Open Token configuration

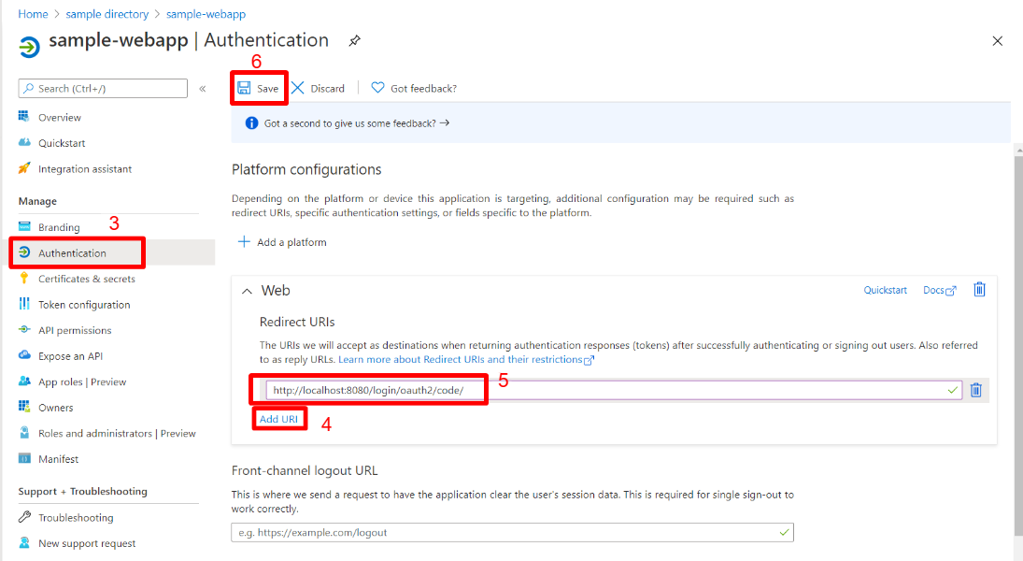click(x=83, y=304)
